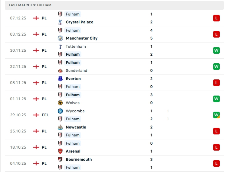Click the Crystal Palace club crest
Viewport: 228px width, 172px height.
[60, 22]
